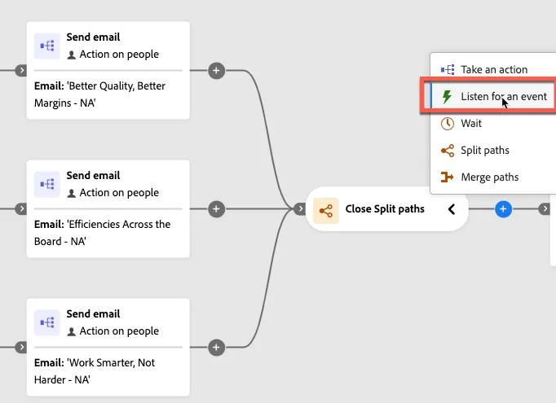This screenshot has width=556, height=403.
Task: Add node after 'Efficiencies Across the Board' email
Action: 216,209
